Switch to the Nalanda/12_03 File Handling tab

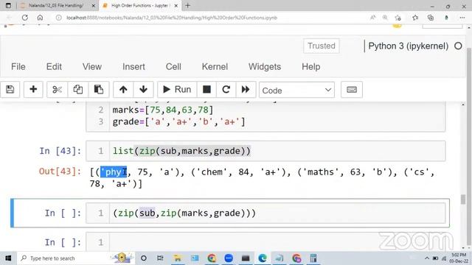click(56, 5)
